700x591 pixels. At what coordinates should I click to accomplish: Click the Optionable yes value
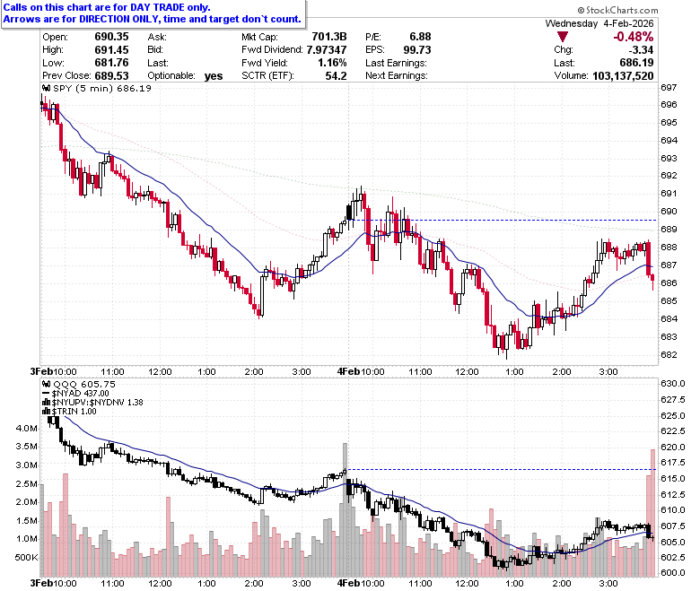214,76
